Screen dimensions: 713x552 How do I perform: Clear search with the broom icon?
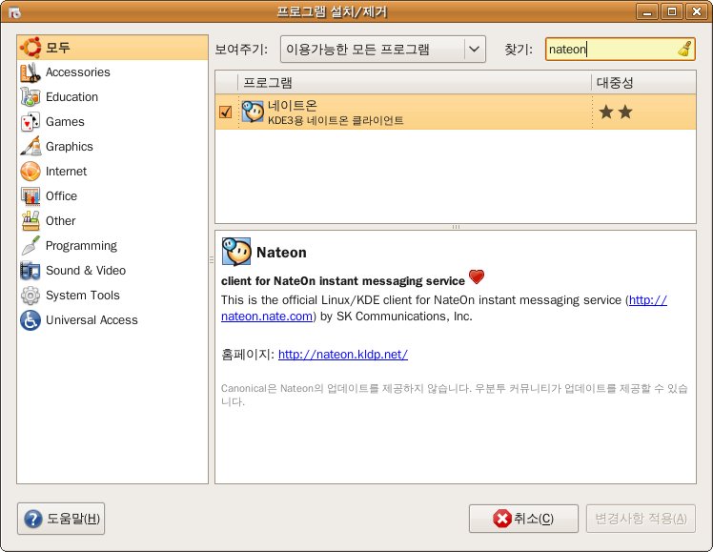(684, 49)
